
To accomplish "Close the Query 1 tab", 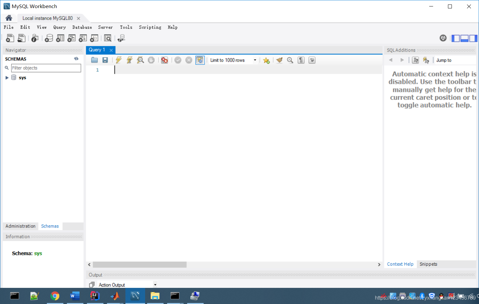I will 111,50.
